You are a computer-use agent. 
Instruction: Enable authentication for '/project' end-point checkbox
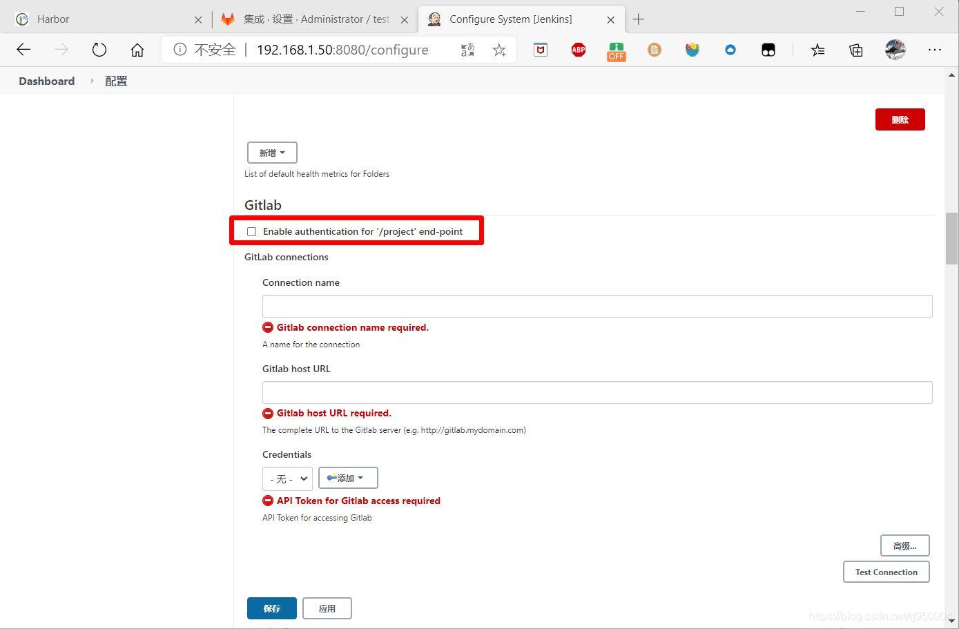(252, 232)
